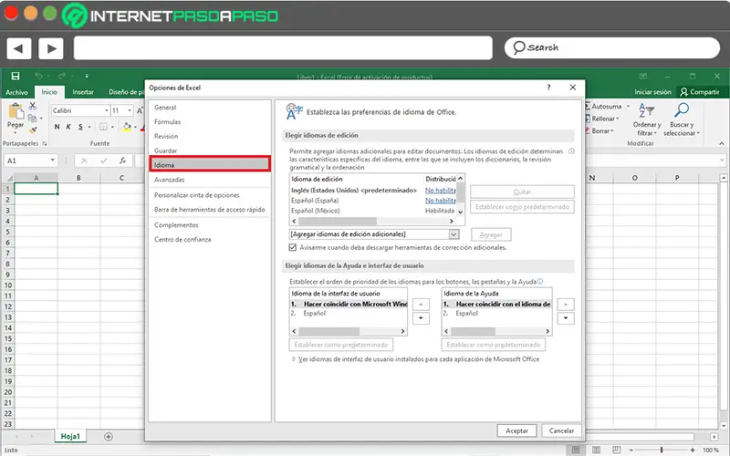Open the Archivo ribbon tab
This screenshot has width=730, height=456.
(x=16, y=92)
